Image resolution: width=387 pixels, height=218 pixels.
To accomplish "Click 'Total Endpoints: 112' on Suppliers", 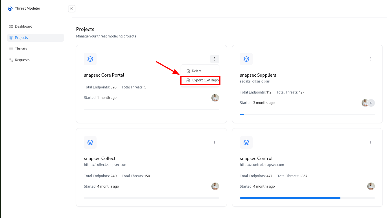I will tap(256, 92).
